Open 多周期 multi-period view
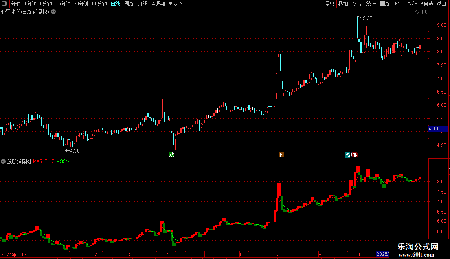450x259 pixels. click(x=158, y=4)
